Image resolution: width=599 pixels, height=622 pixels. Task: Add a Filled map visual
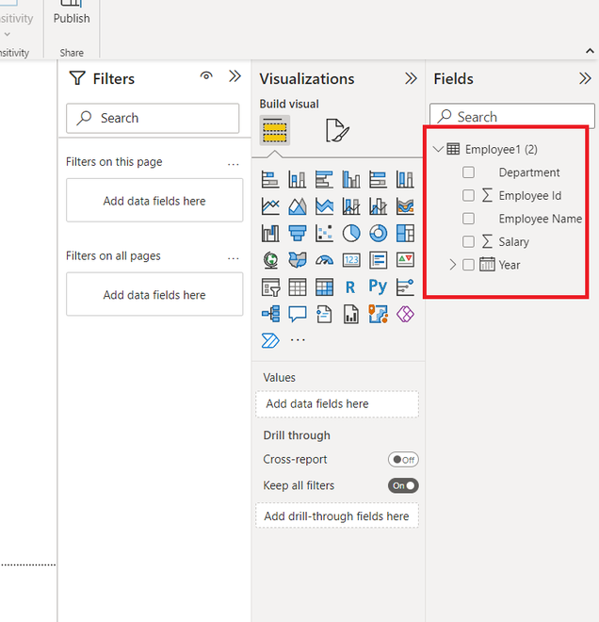click(x=298, y=260)
